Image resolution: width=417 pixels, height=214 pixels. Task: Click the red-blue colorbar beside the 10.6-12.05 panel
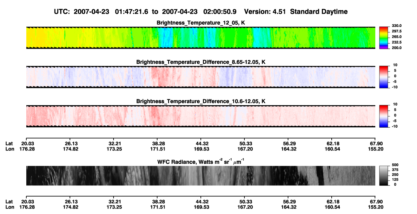tap(384, 116)
